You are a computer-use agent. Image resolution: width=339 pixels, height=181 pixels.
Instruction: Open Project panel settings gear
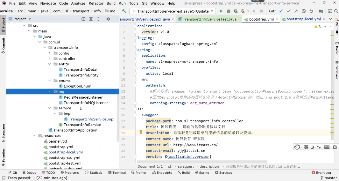click(108, 19)
